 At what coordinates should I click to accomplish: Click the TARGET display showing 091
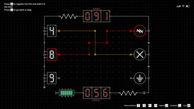click(96, 16)
